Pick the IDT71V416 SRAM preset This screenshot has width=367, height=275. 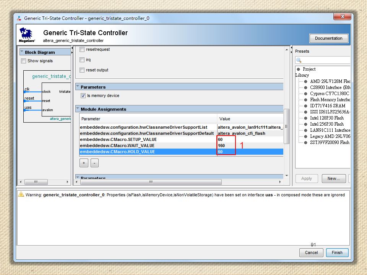click(328, 106)
